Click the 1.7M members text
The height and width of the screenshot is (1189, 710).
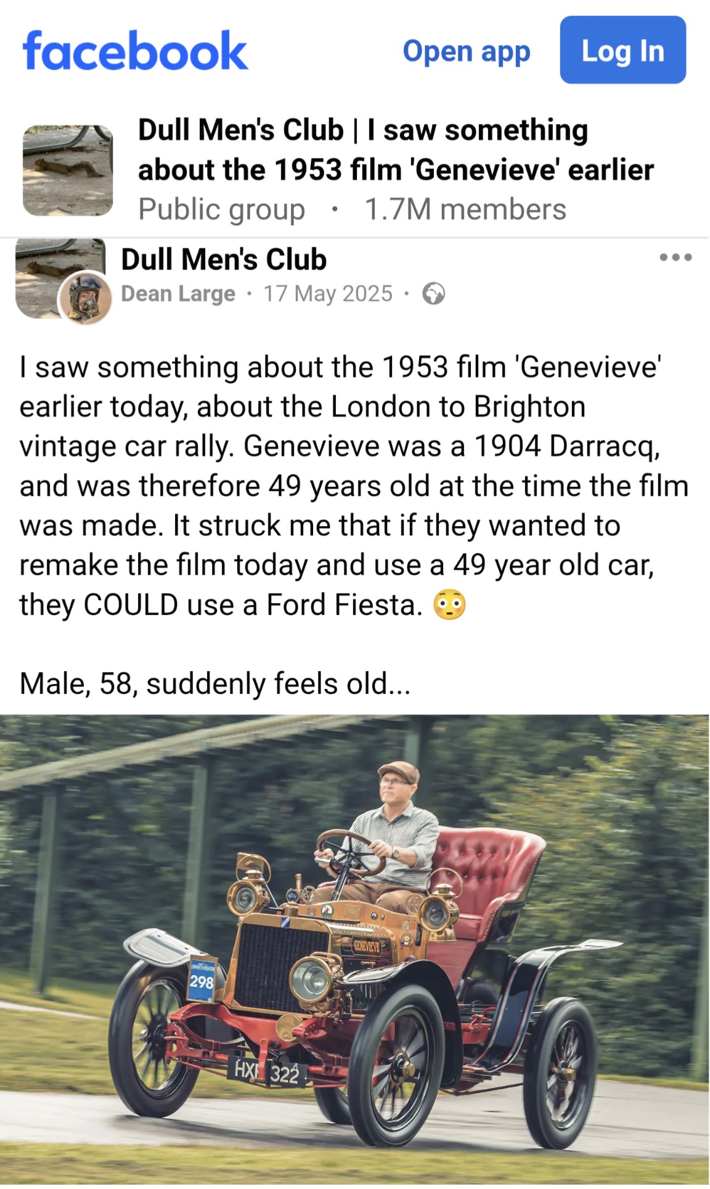click(465, 209)
